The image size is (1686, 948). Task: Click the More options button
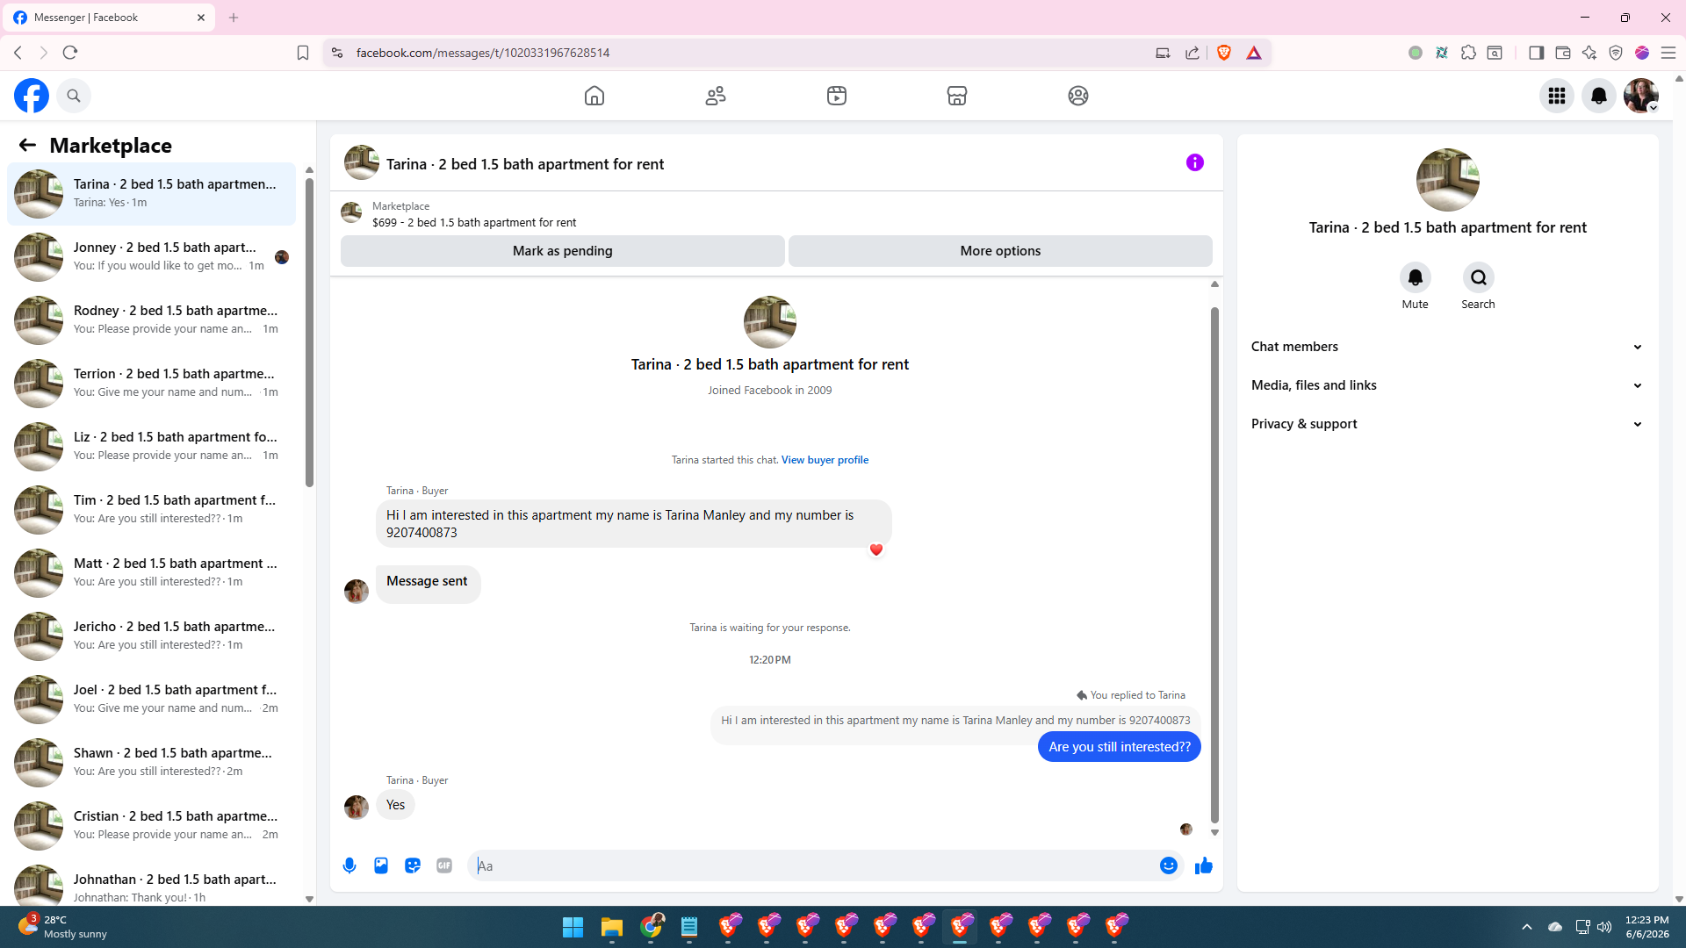point(1000,251)
